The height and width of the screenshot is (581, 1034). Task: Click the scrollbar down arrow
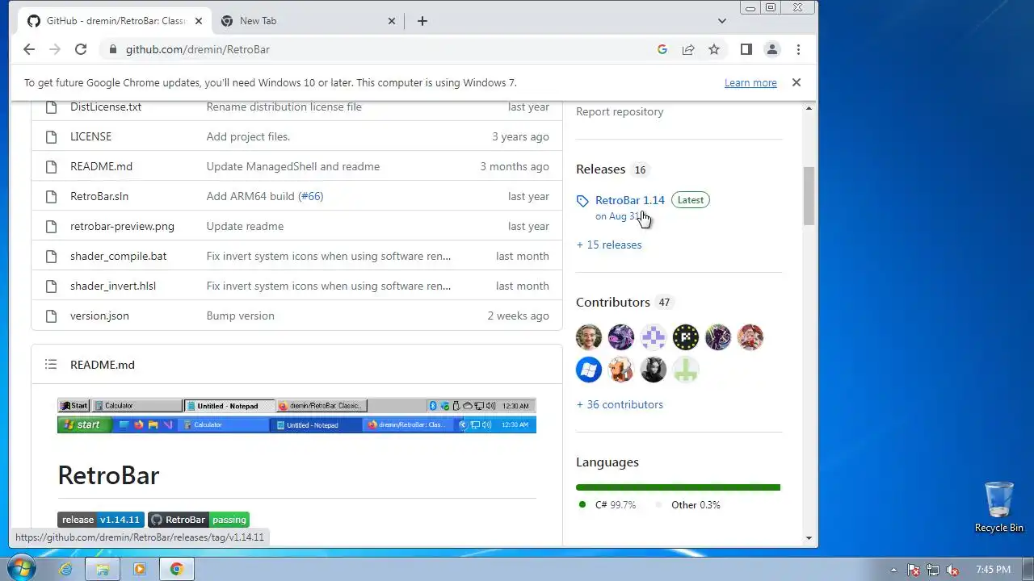click(809, 538)
